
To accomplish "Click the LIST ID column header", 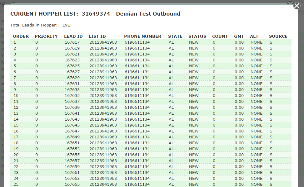I will 97,36.
